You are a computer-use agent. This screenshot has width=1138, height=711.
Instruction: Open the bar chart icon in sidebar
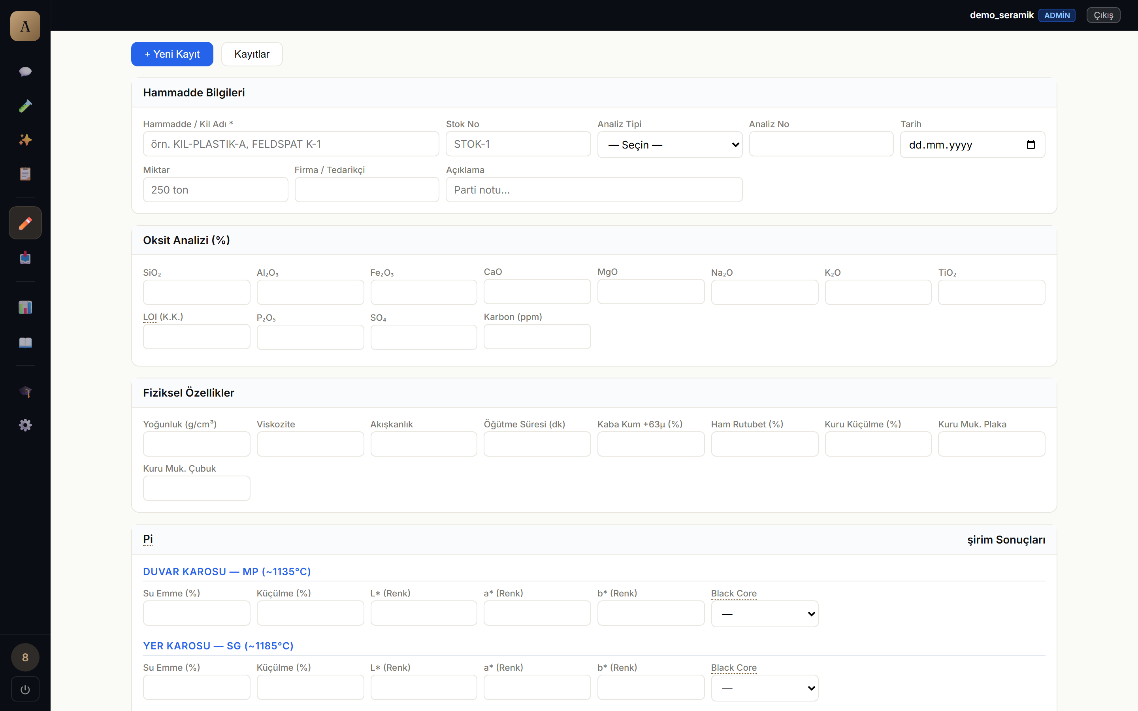point(25,308)
